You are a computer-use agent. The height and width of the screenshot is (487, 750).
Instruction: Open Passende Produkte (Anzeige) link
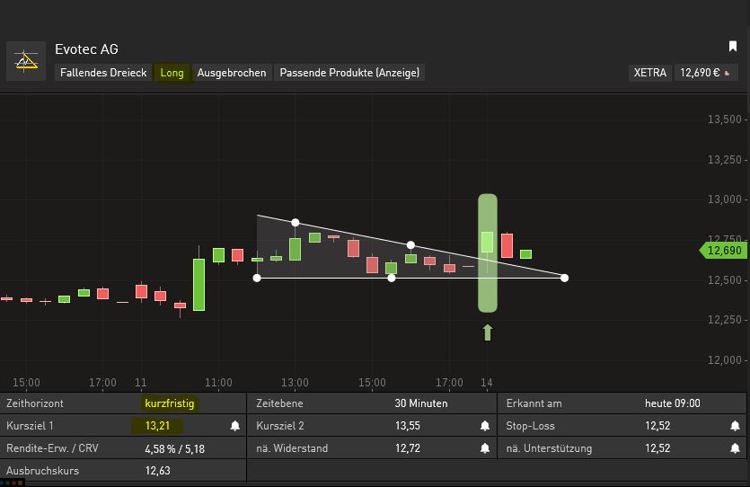pos(349,73)
